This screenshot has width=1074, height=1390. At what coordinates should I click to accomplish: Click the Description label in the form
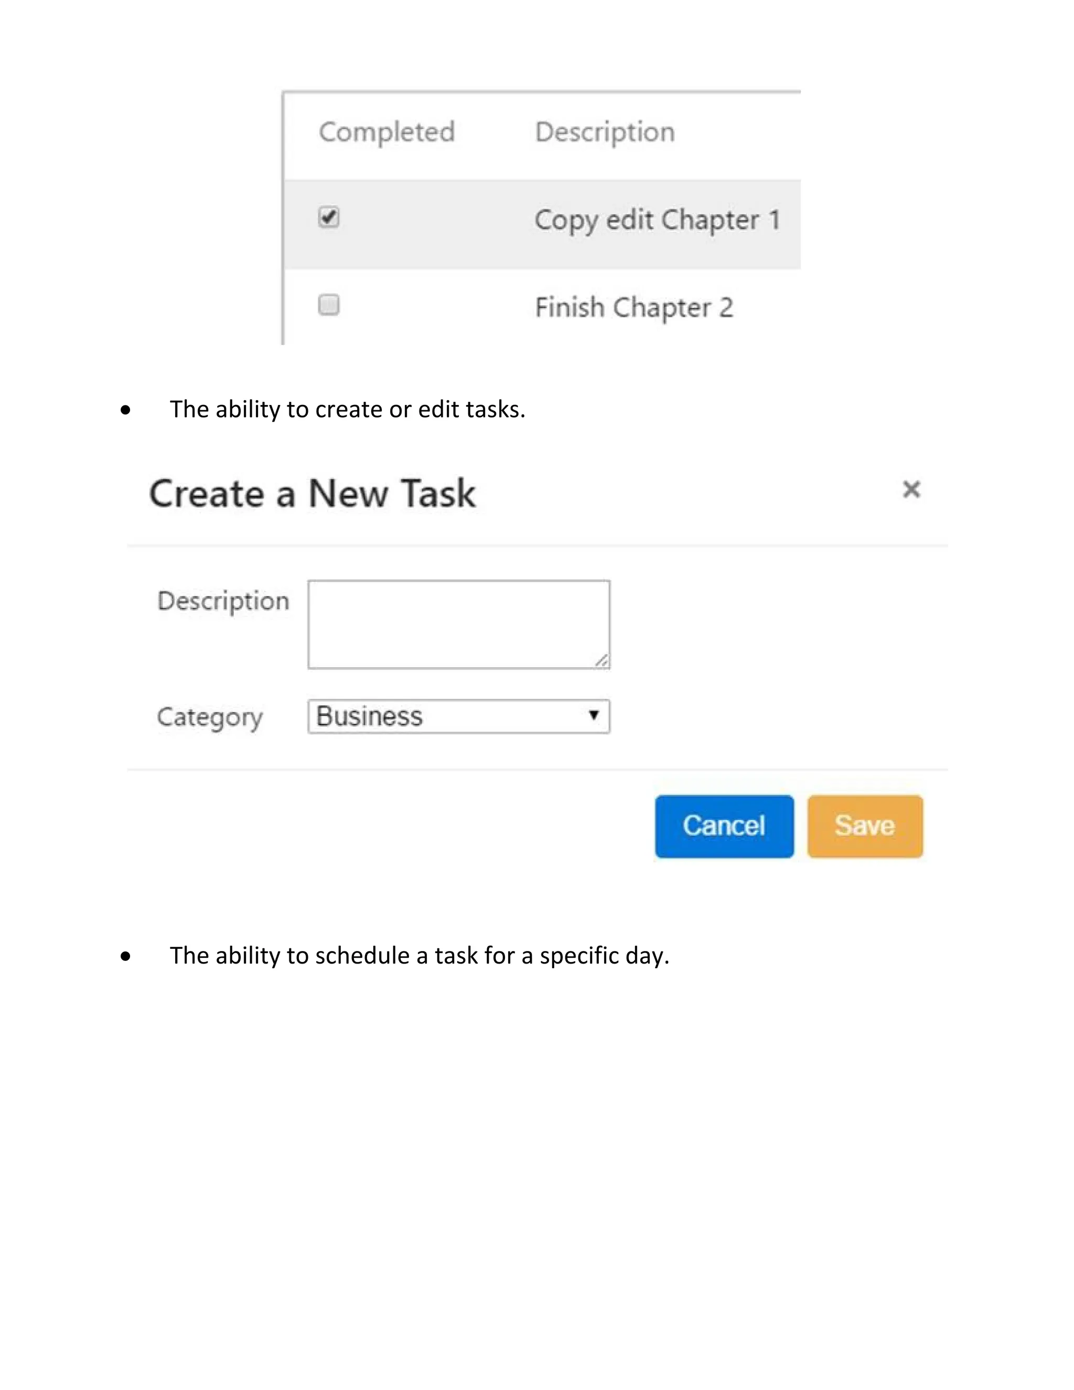click(x=223, y=601)
